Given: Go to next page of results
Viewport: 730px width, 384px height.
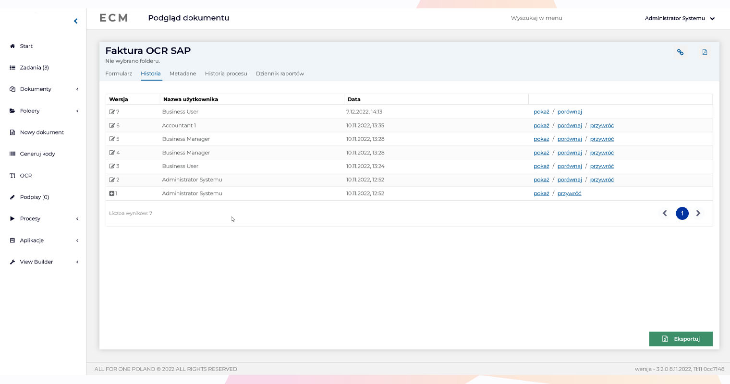Looking at the screenshot, I should click(698, 214).
